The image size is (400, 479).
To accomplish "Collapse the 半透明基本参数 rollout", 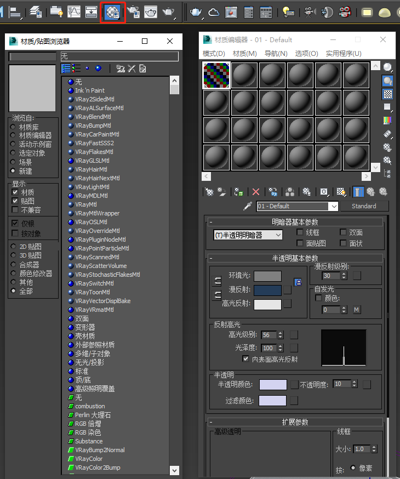I will click(x=211, y=258).
